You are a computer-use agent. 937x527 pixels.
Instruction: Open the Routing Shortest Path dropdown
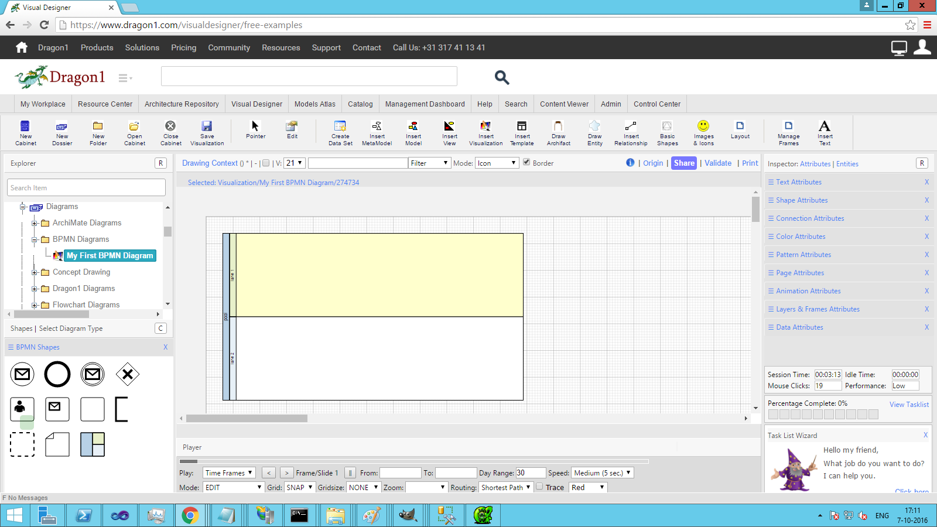505,487
